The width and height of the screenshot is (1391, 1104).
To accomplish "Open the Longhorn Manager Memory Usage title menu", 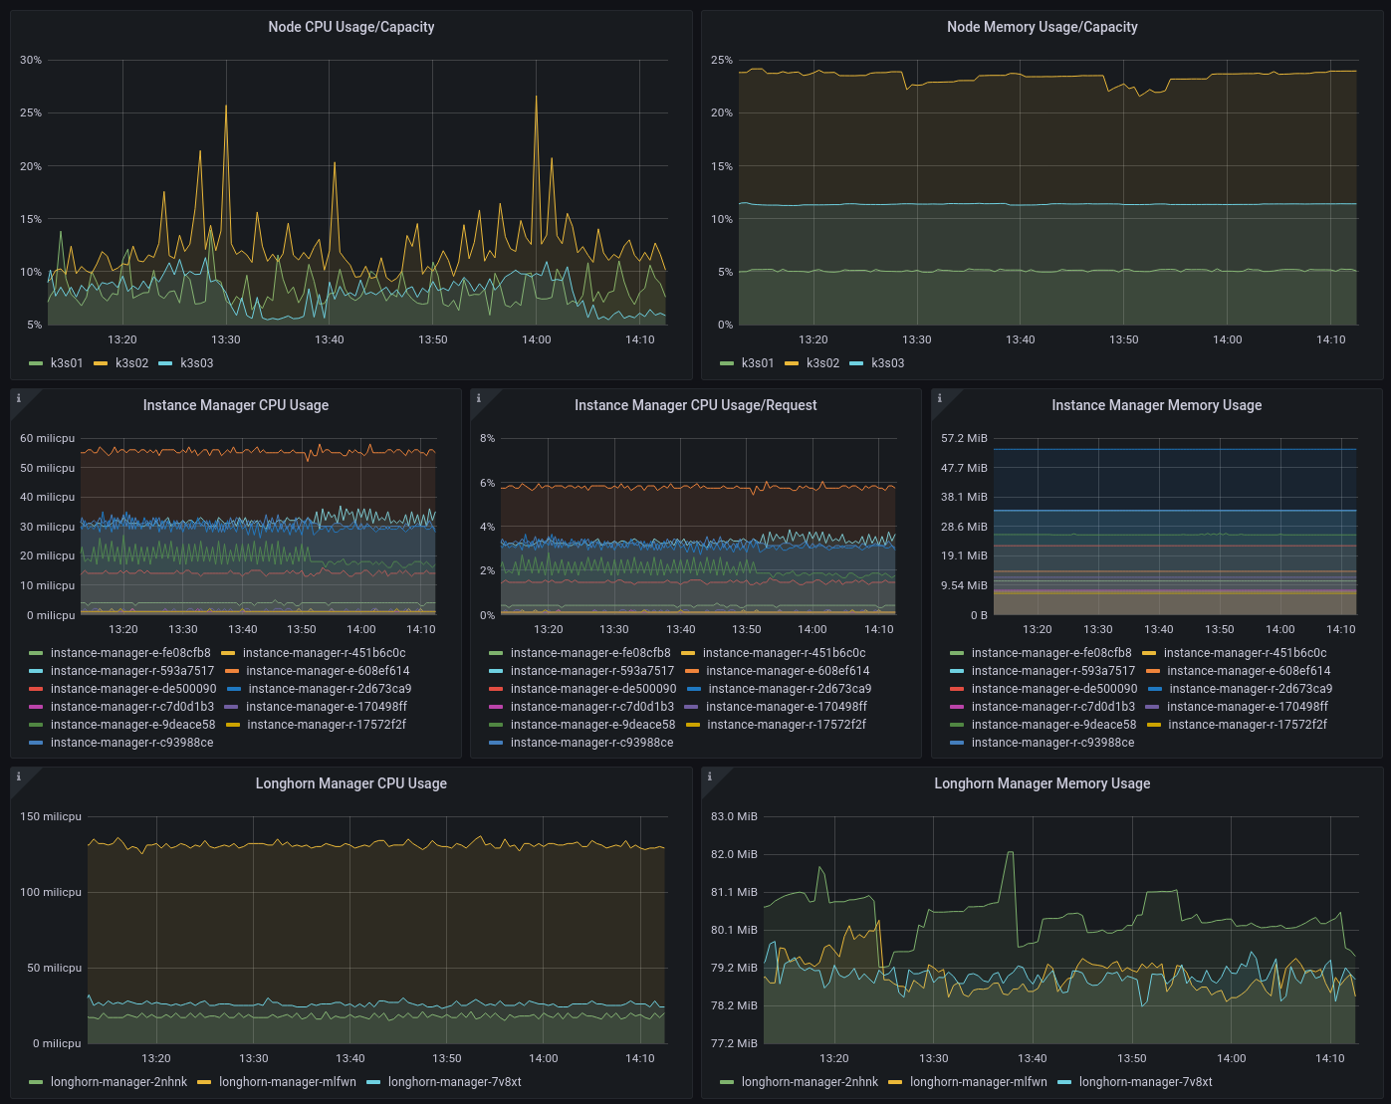I will click(1043, 783).
